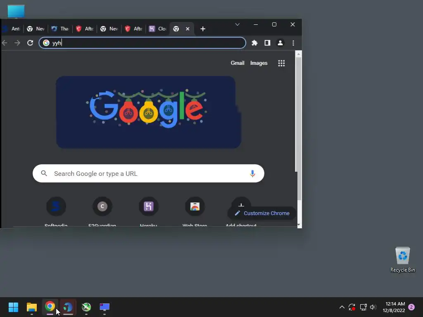Open the Windows Start menu
The height and width of the screenshot is (317, 423).
point(14,307)
